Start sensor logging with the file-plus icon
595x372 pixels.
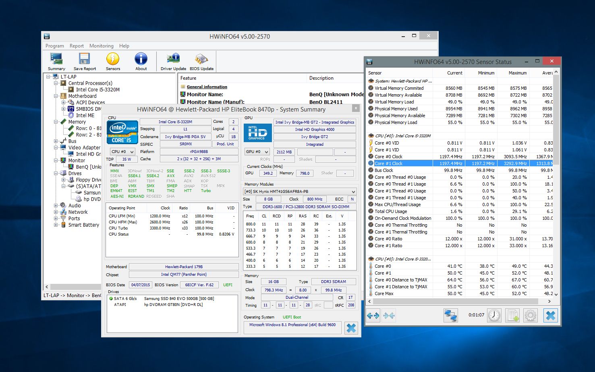(x=512, y=316)
